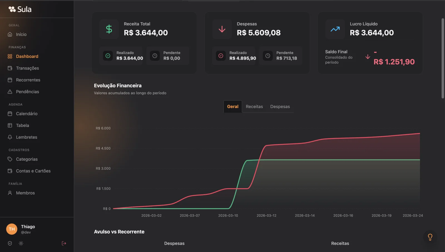This screenshot has width=445, height=252.
Task: Click the R$ 6.000 axis label
Action: (103, 128)
